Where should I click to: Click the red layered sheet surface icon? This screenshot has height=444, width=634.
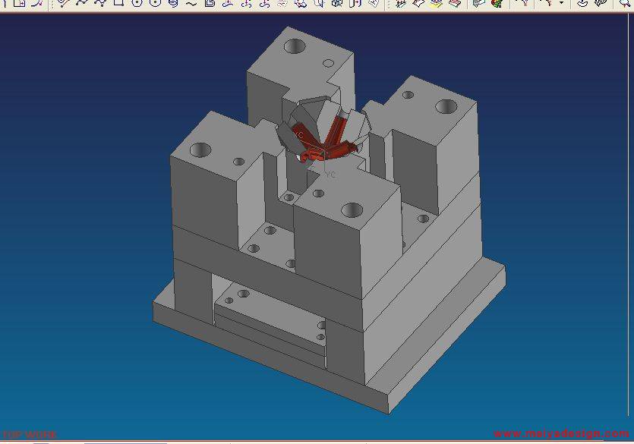[x=455, y=4]
